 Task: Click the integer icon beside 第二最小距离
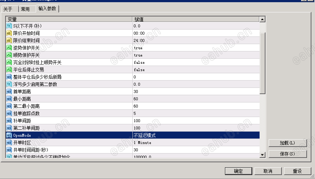9,106
